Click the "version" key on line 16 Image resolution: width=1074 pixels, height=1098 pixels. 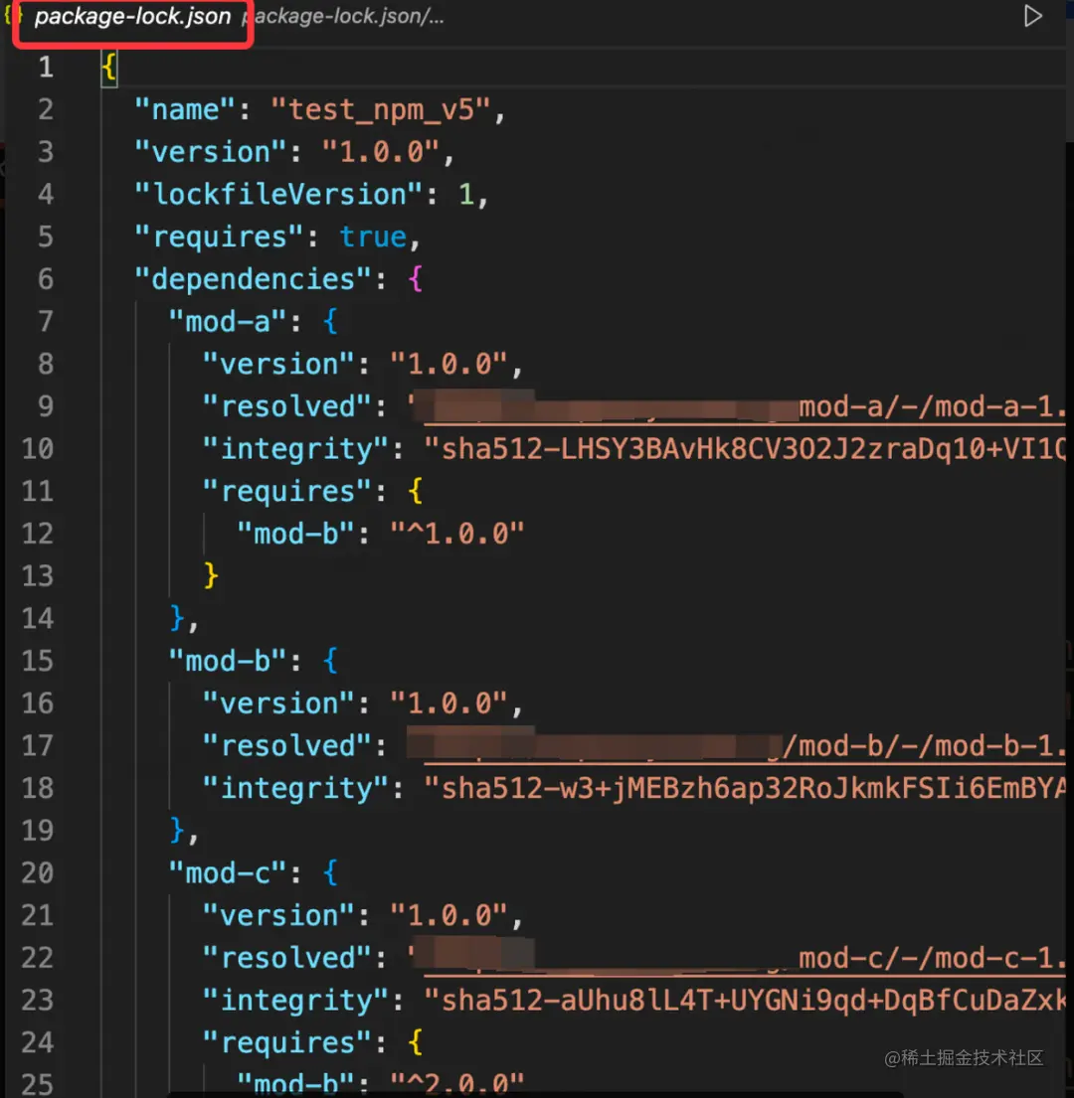click(278, 704)
